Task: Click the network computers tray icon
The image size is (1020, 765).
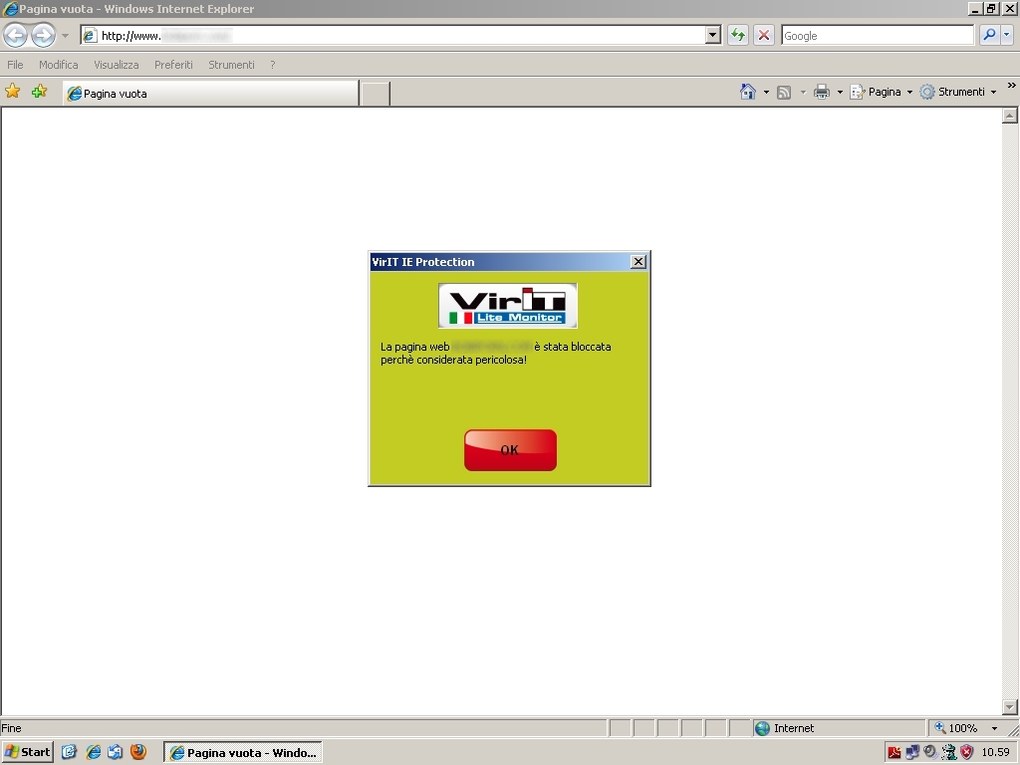Action: coord(912,753)
